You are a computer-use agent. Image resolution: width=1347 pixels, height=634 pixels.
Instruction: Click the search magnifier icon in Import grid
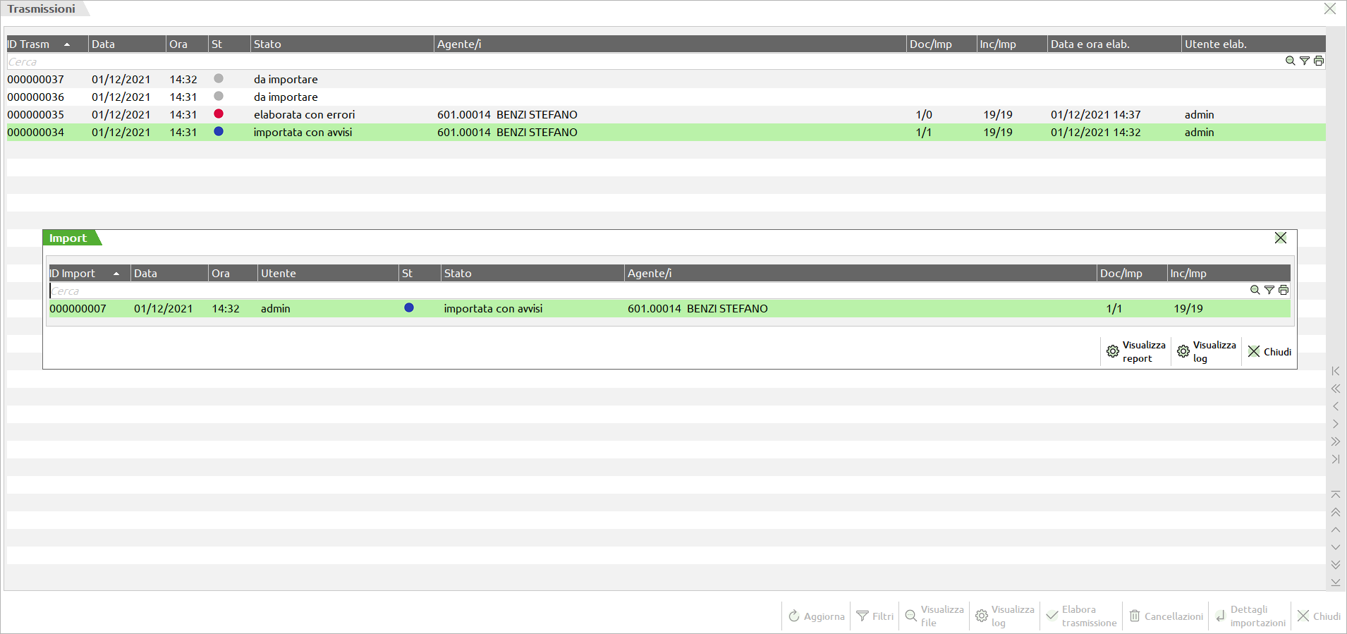(1255, 291)
